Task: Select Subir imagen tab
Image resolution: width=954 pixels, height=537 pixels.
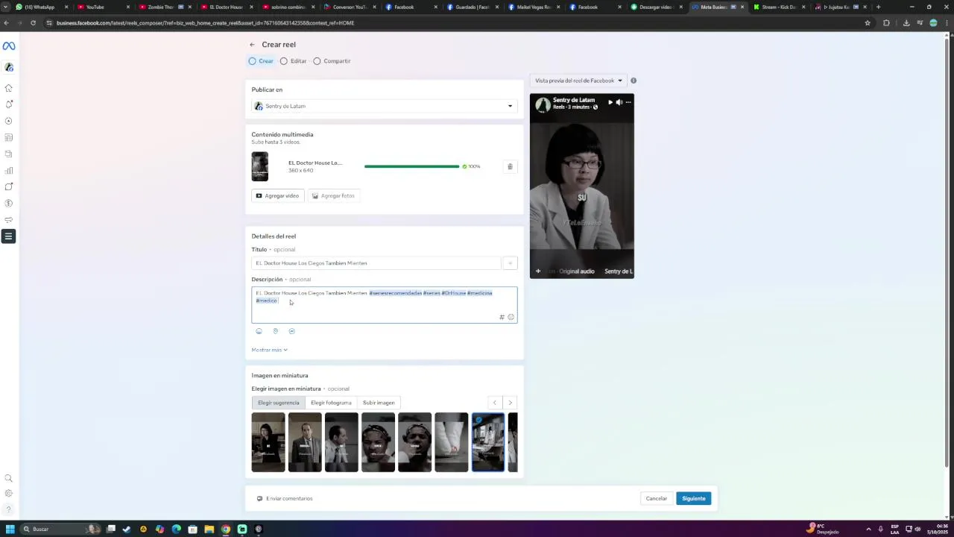Action: click(x=379, y=403)
